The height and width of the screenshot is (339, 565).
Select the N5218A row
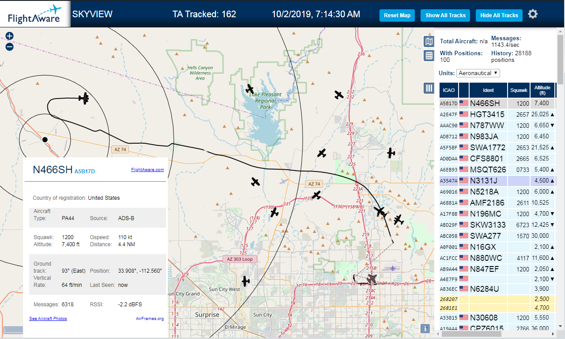[x=498, y=192]
